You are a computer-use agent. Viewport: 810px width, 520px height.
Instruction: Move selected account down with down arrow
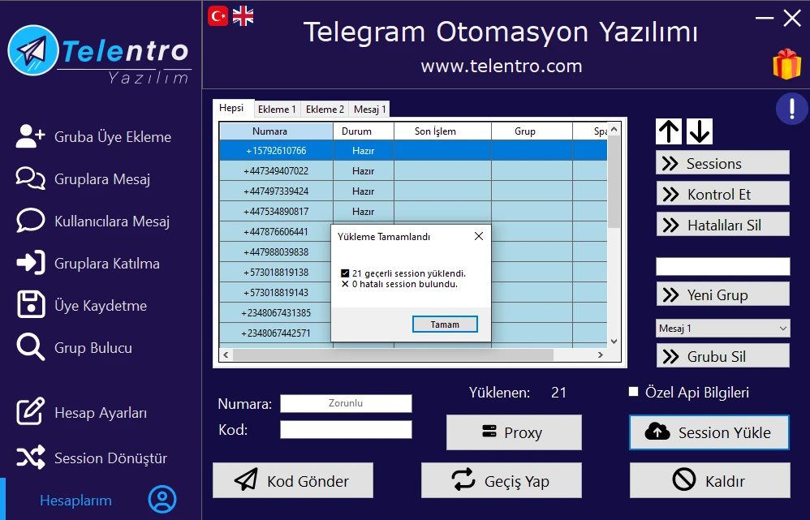coord(700,131)
